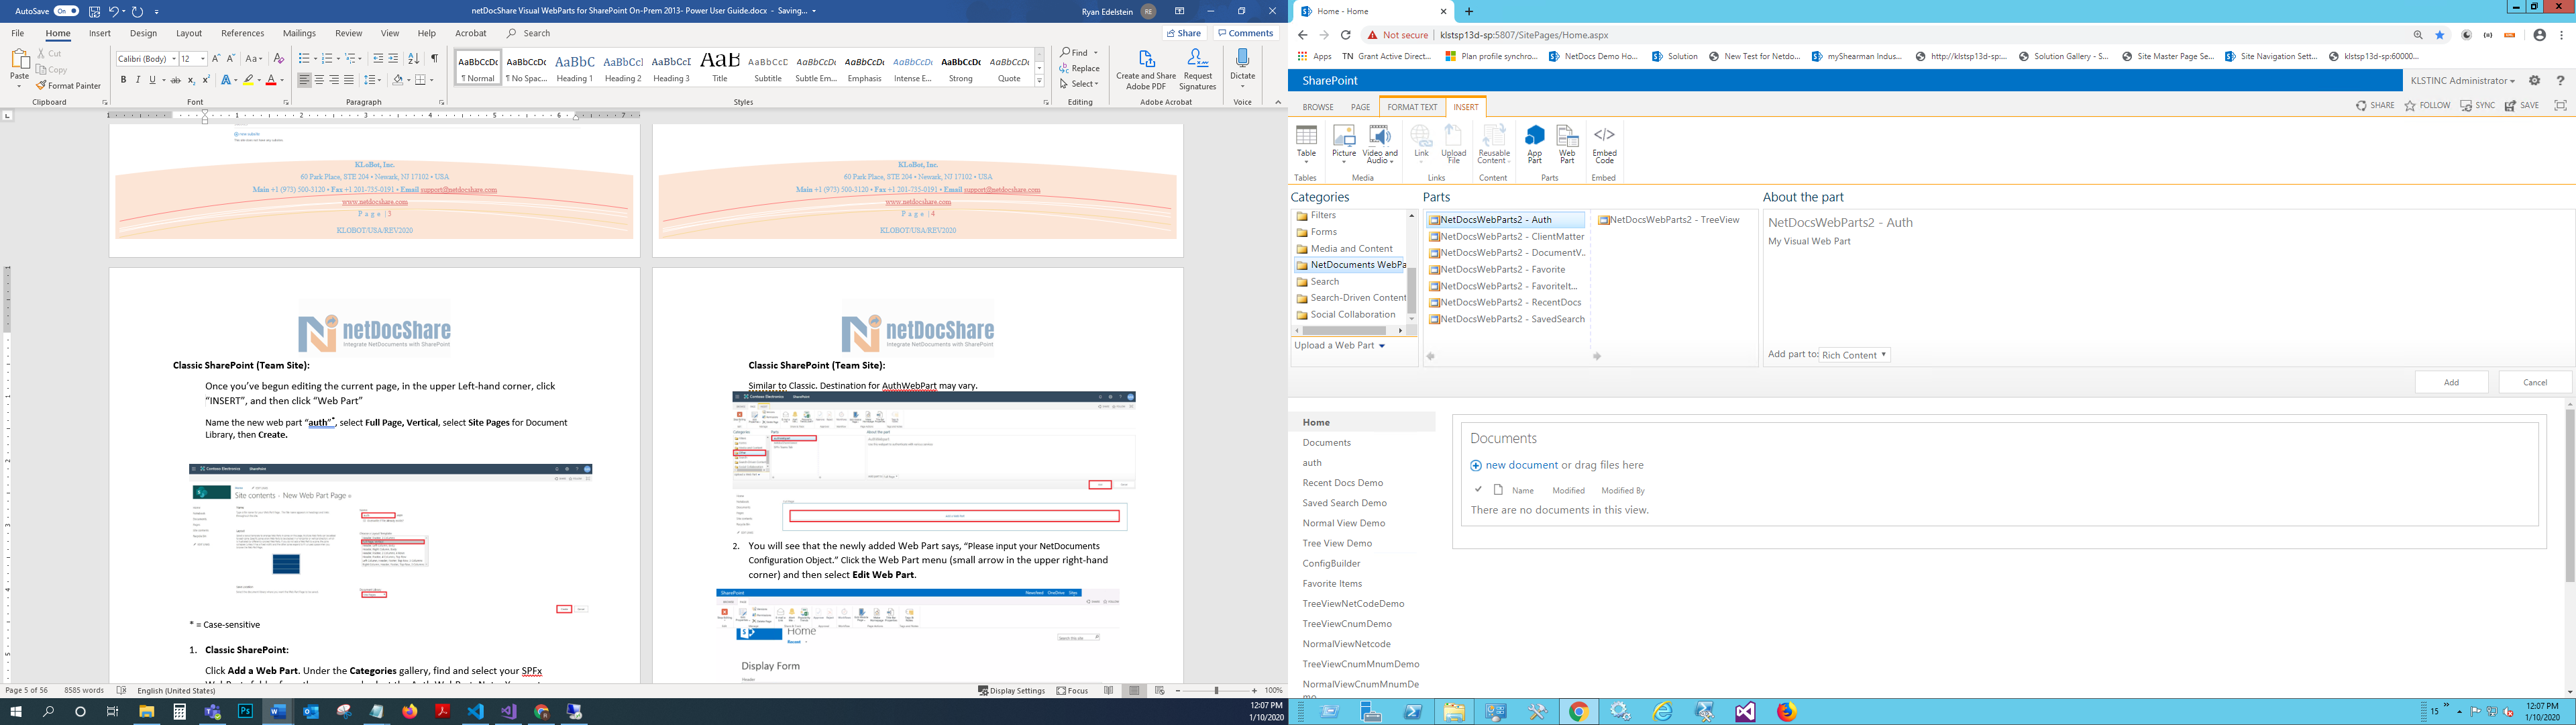Apply the Heading 1 style
The width and height of the screenshot is (2576, 725).
pyautogui.click(x=575, y=68)
